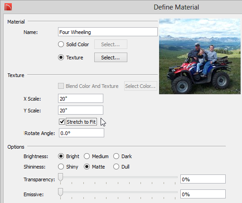Set brightness to Medium
The height and width of the screenshot is (203, 242).
click(x=87, y=156)
